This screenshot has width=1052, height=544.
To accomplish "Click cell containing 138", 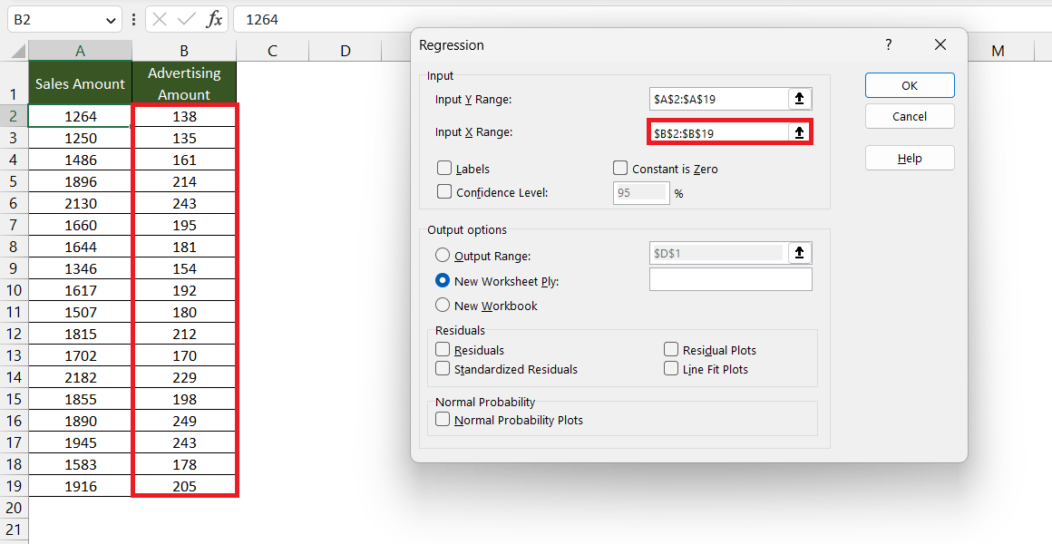I will [x=184, y=116].
